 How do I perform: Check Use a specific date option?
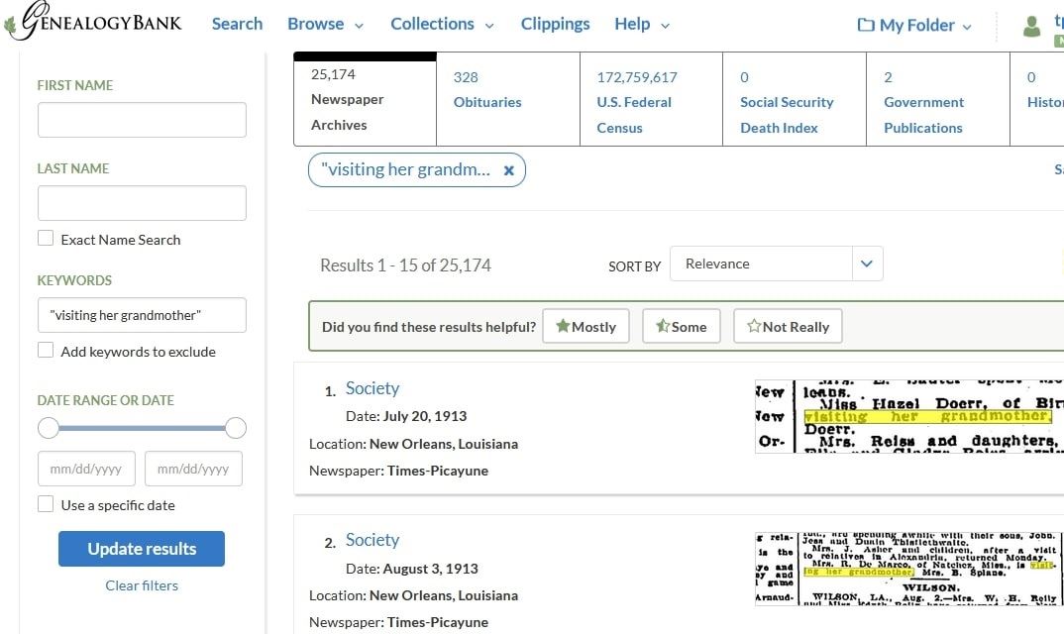pos(46,504)
